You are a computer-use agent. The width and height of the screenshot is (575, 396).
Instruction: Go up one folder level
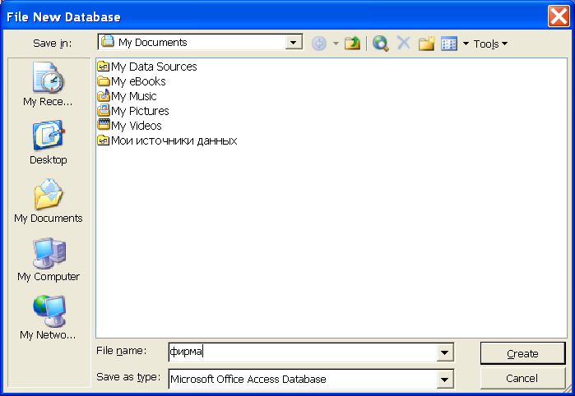coord(352,44)
